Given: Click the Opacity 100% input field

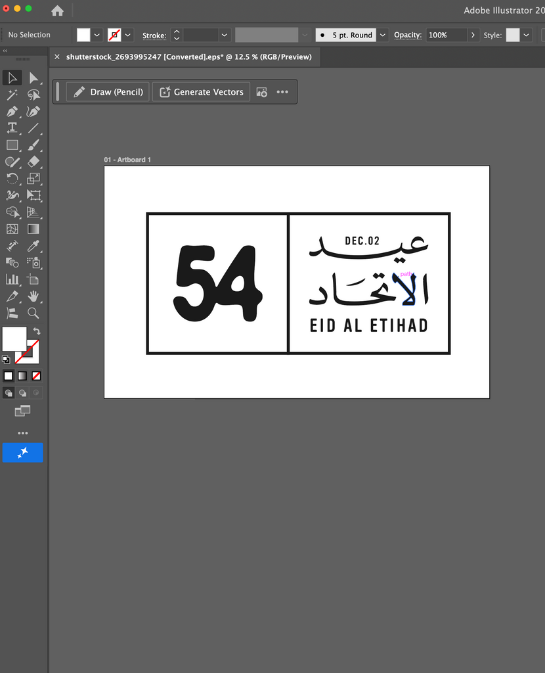Looking at the screenshot, I should click(446, 35).
